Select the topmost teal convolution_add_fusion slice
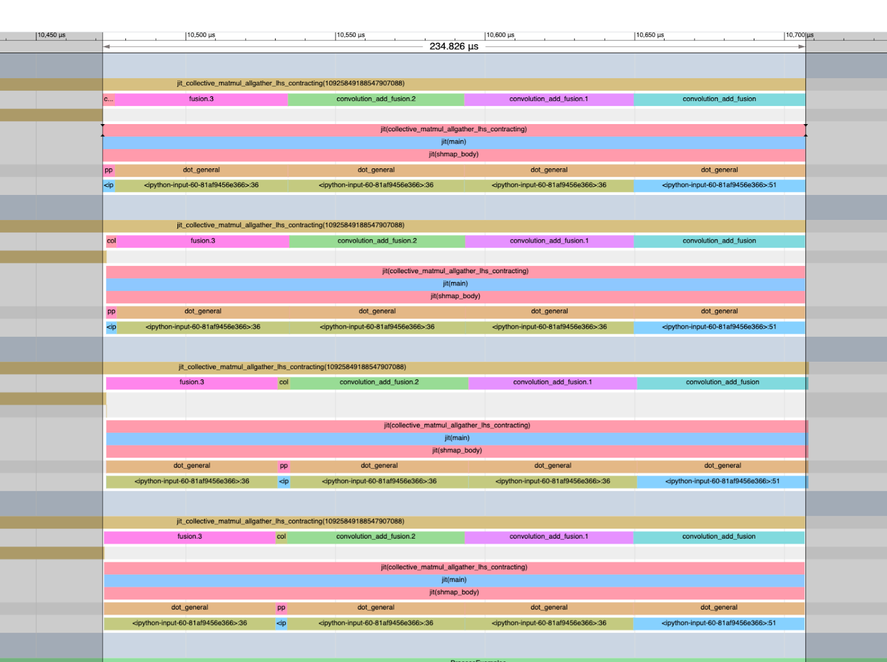This screenshot has height=662, width=887. coord(719,99)
